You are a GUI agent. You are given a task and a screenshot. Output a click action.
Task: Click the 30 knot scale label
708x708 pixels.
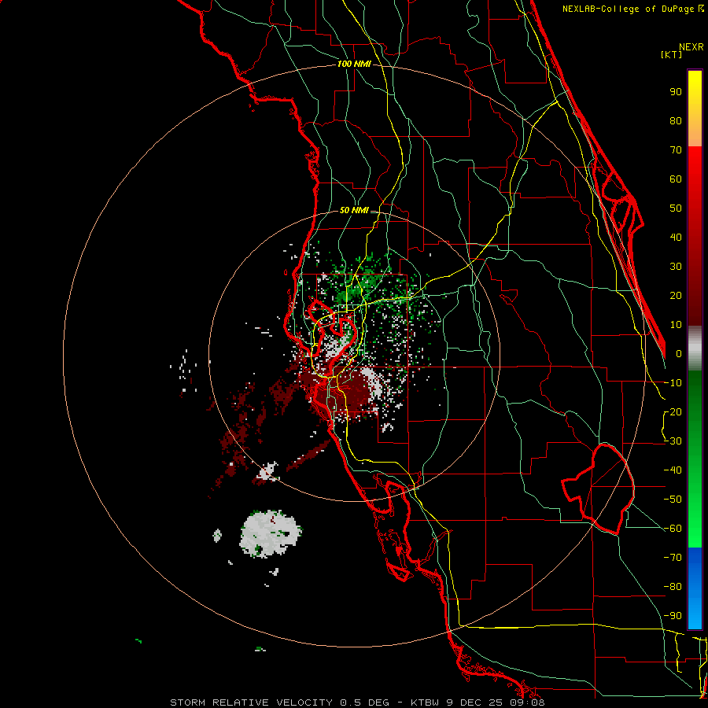click(x=676, y=267)
